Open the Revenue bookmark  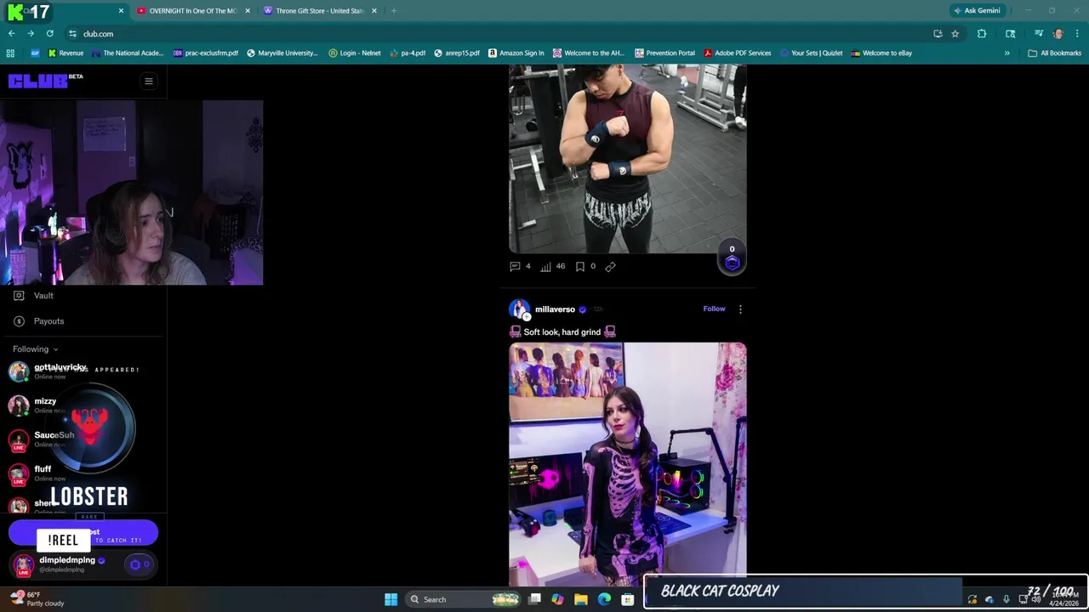pyautogui.click(x=66, y=53)
